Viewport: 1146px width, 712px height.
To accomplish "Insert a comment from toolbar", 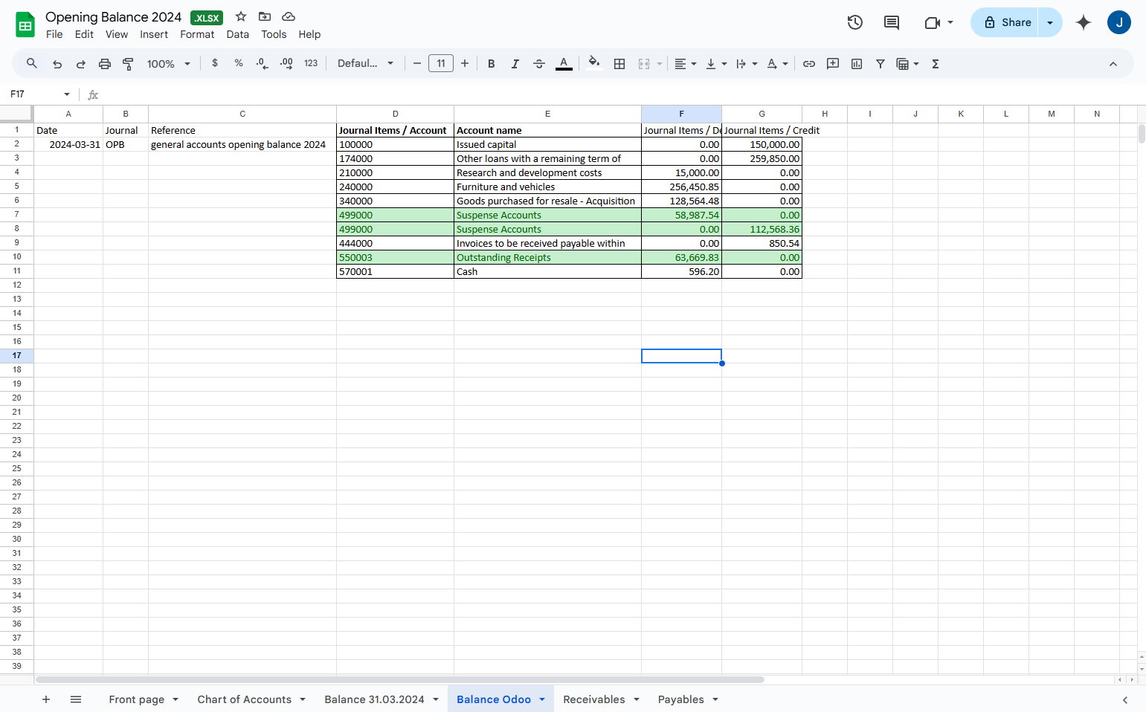I will [x=833, y=64].
